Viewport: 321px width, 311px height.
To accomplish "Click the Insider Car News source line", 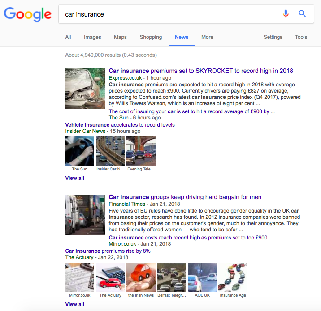I will (x=103, y=131).
